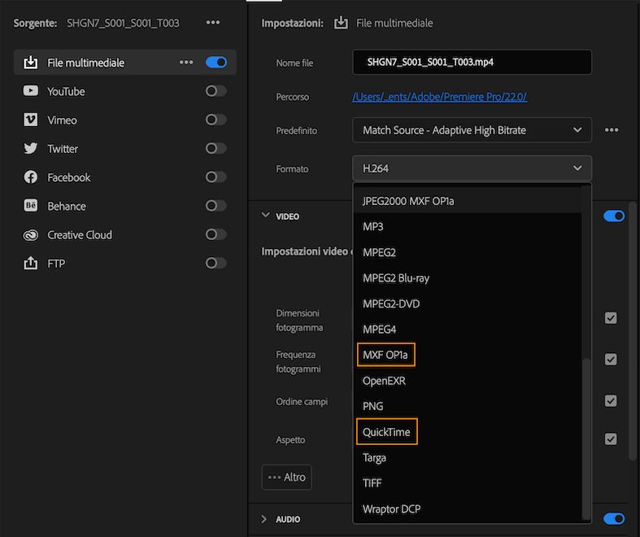The height and width of the screenshot is (537, 640).
Task: Open the Predefinito preset dropdown
Action: tap(472, 130)
